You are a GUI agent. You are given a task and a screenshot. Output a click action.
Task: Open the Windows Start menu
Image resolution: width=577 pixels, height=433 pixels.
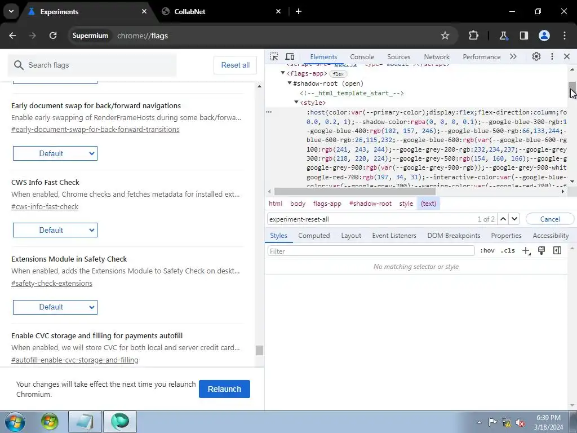pos(14,422)
